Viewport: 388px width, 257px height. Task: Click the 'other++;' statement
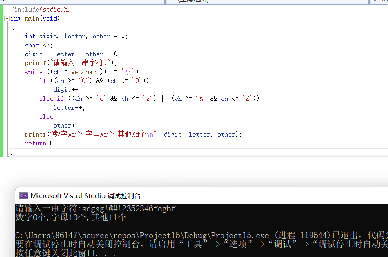67,125
